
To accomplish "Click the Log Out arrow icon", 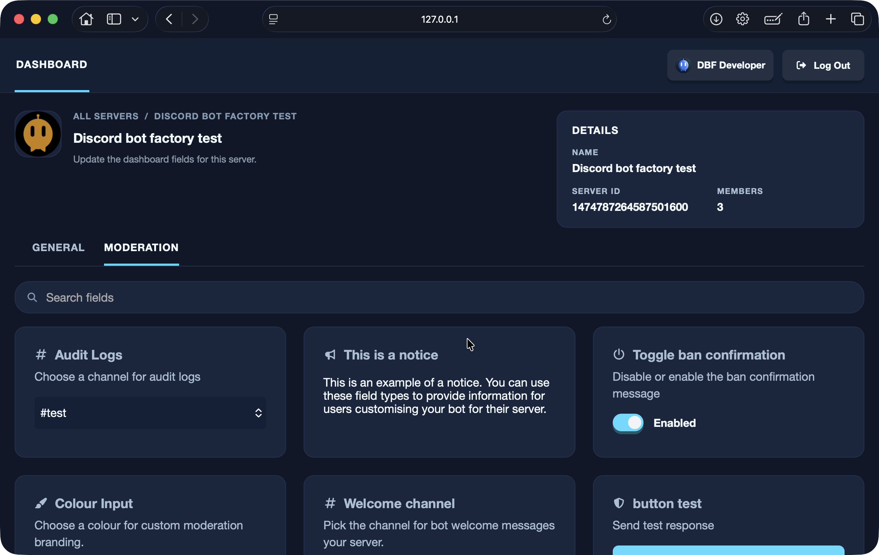I will pyautogui.click(x=801, y=65).
